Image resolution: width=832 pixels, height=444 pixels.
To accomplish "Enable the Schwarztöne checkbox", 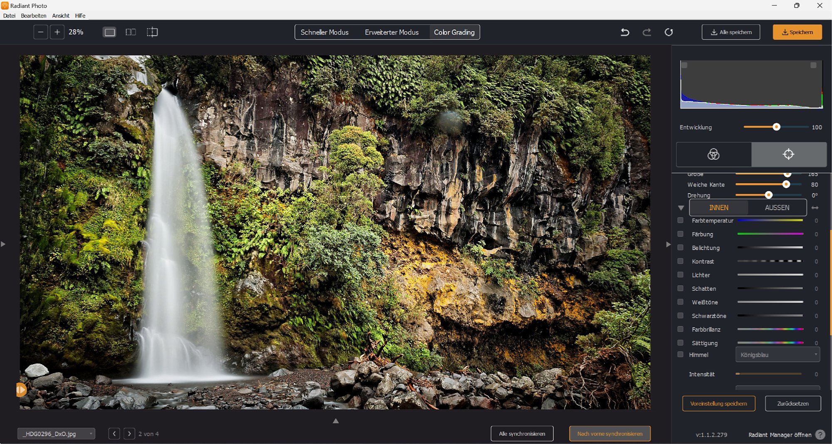I will 680,316.
